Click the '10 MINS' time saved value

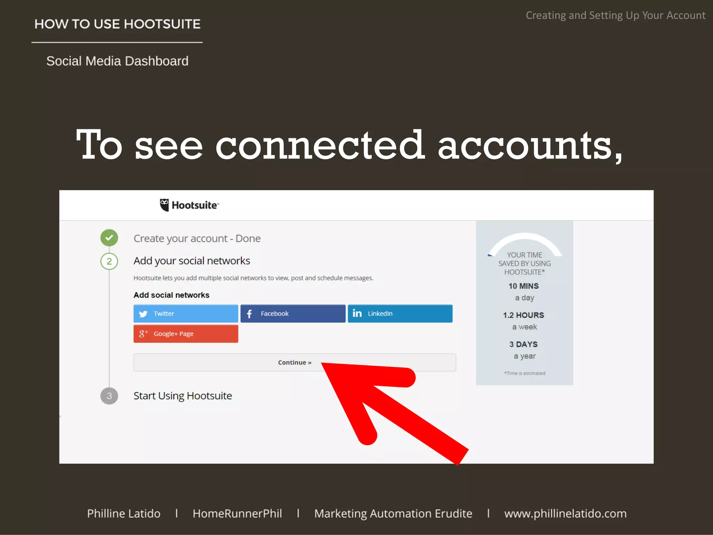[524, 286]
